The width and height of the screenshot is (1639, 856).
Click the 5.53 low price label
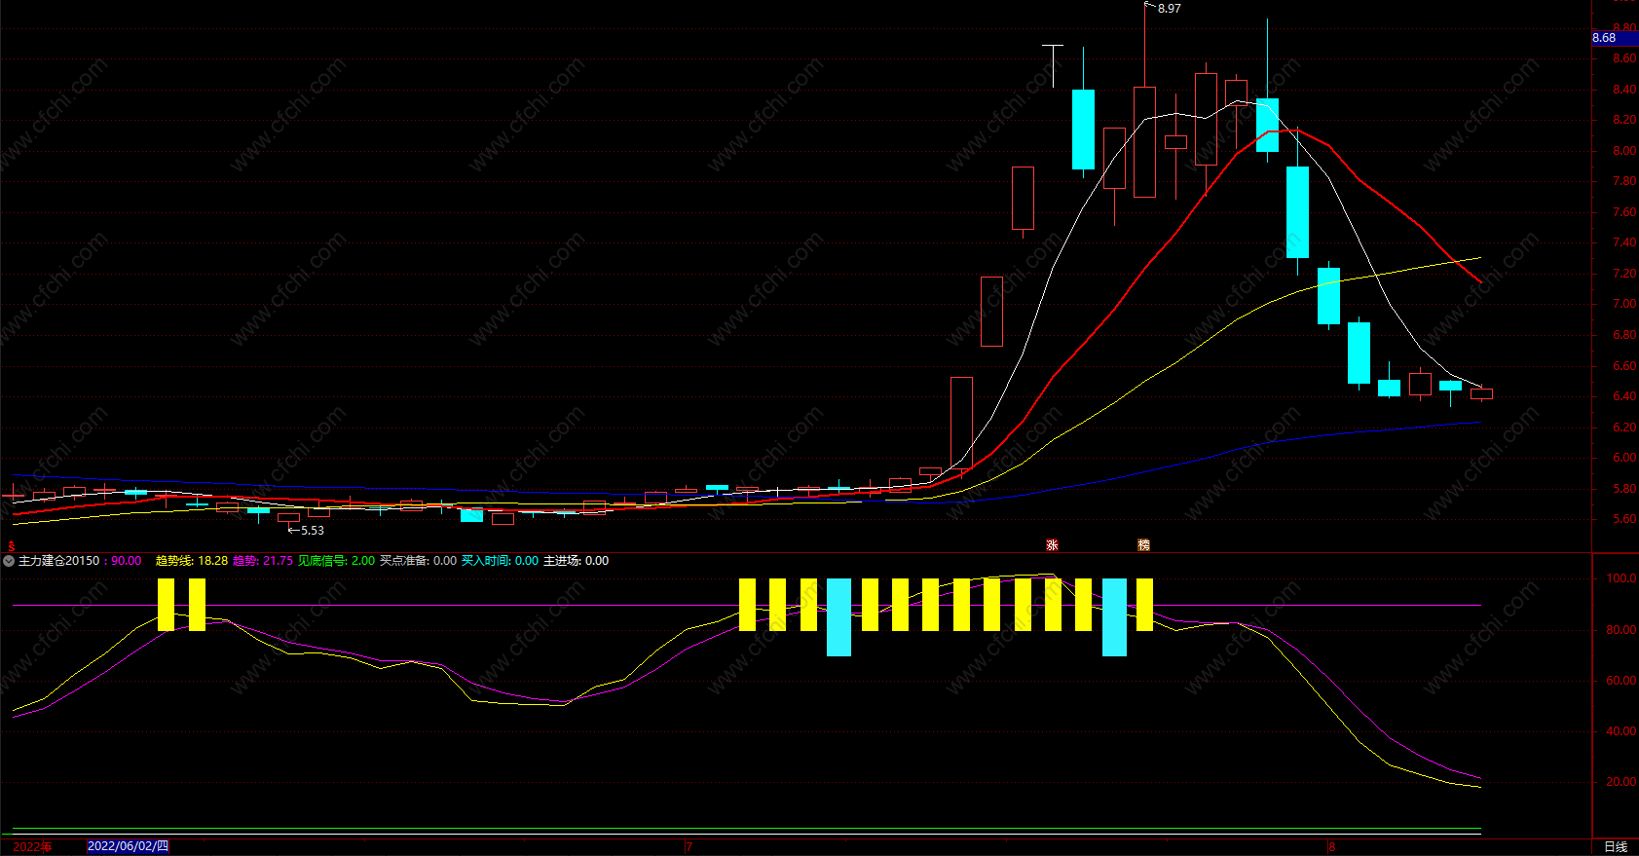[x=312, y=531]
